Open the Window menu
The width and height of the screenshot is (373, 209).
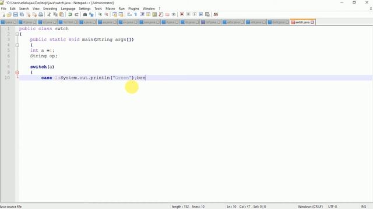tap(149, 9)
